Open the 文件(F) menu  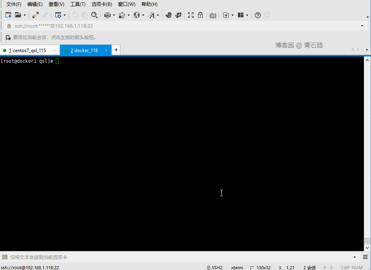[x=13, y=4]
